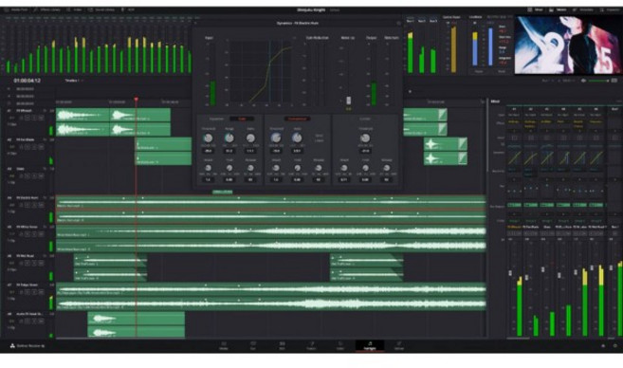Toggle A1 bus output button in mixer
The image size is (623, 368).
tap(514, 205)
